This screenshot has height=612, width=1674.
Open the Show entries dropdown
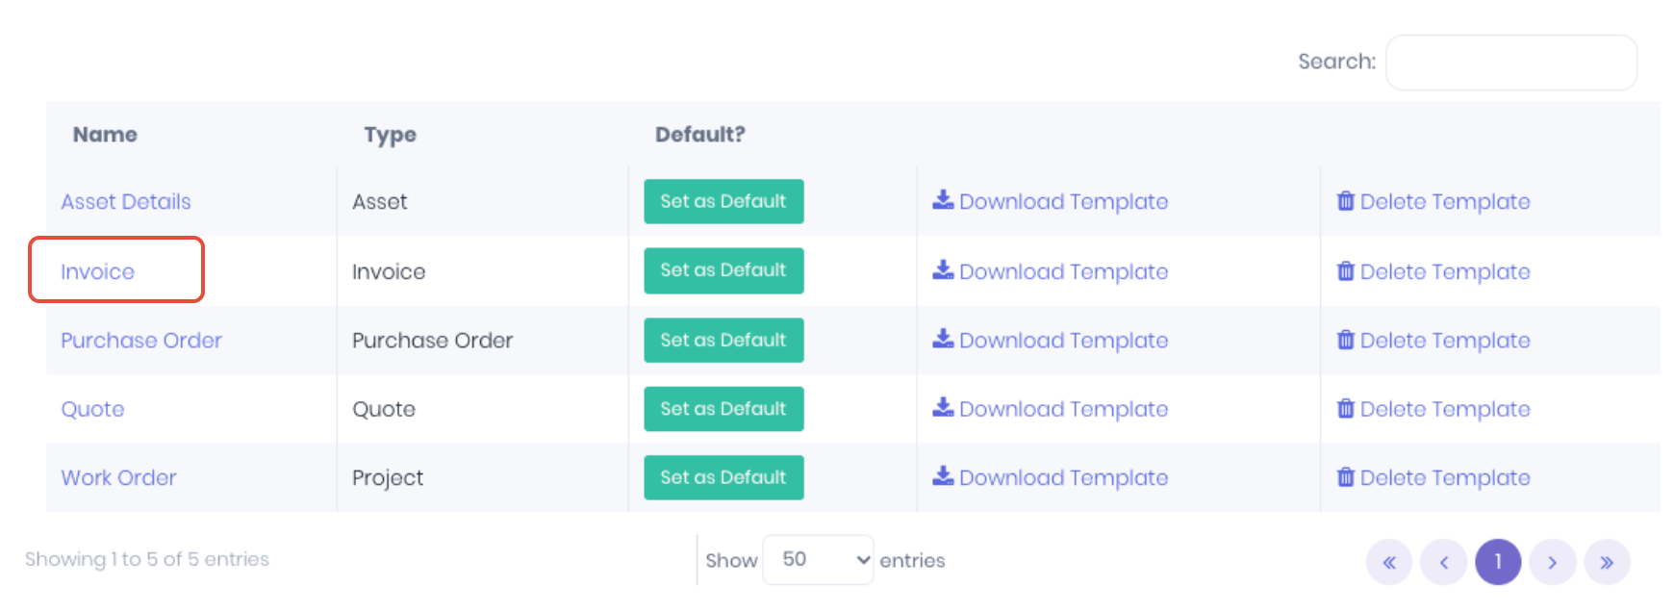click(818, 560)
